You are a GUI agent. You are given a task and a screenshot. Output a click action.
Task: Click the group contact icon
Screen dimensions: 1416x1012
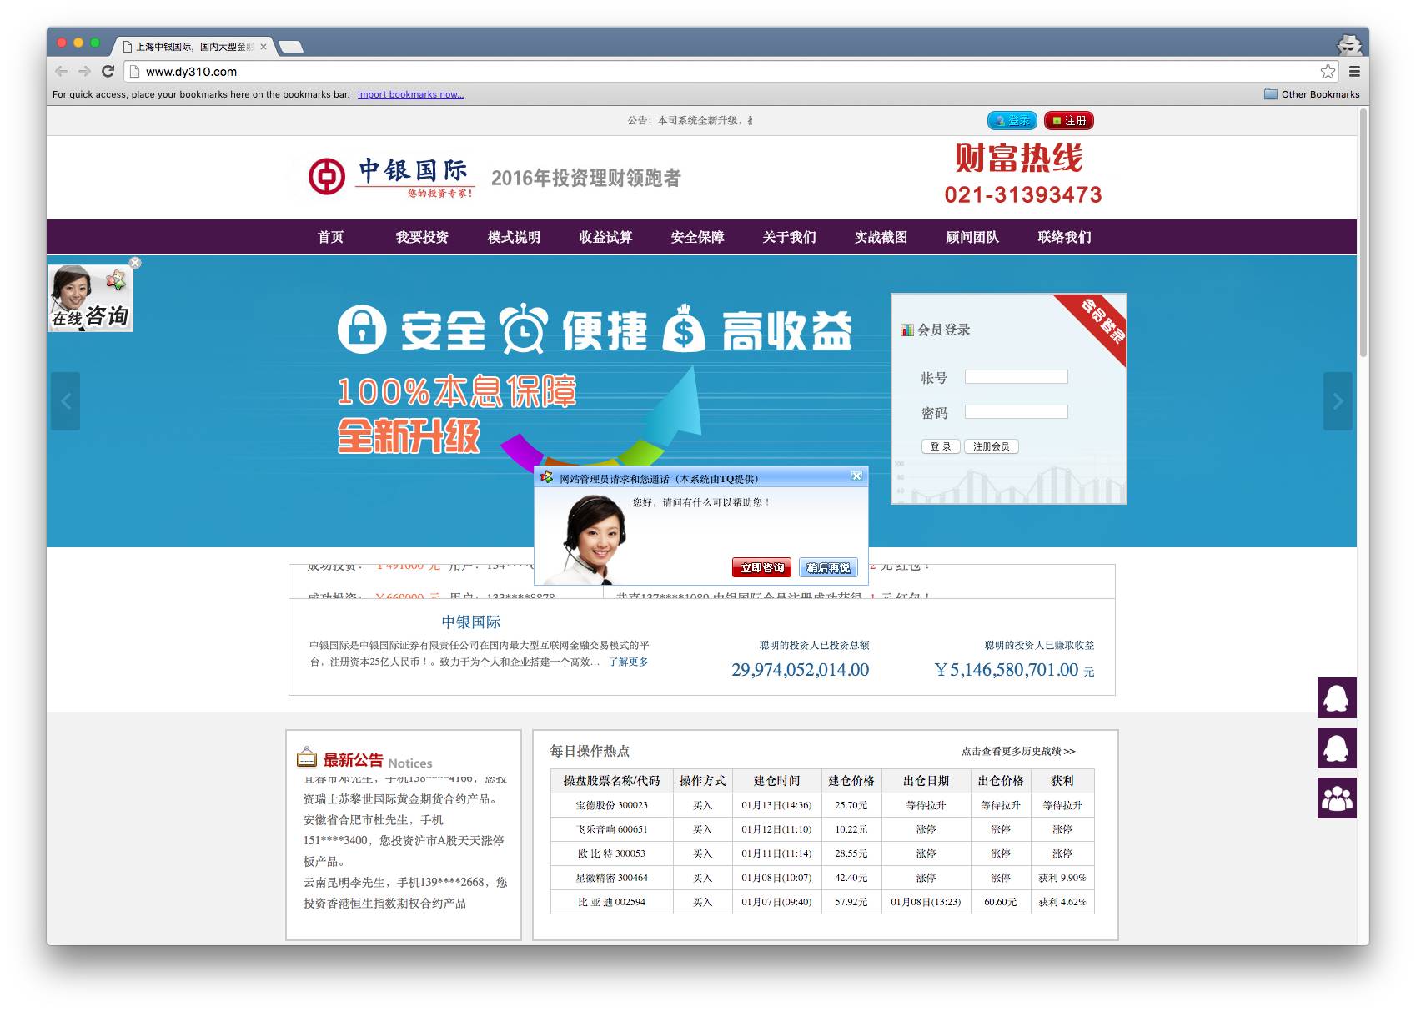tap(1337, 798)
